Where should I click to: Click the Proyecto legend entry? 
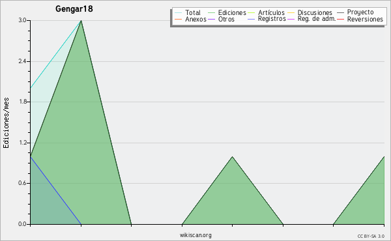coord(355,12)
